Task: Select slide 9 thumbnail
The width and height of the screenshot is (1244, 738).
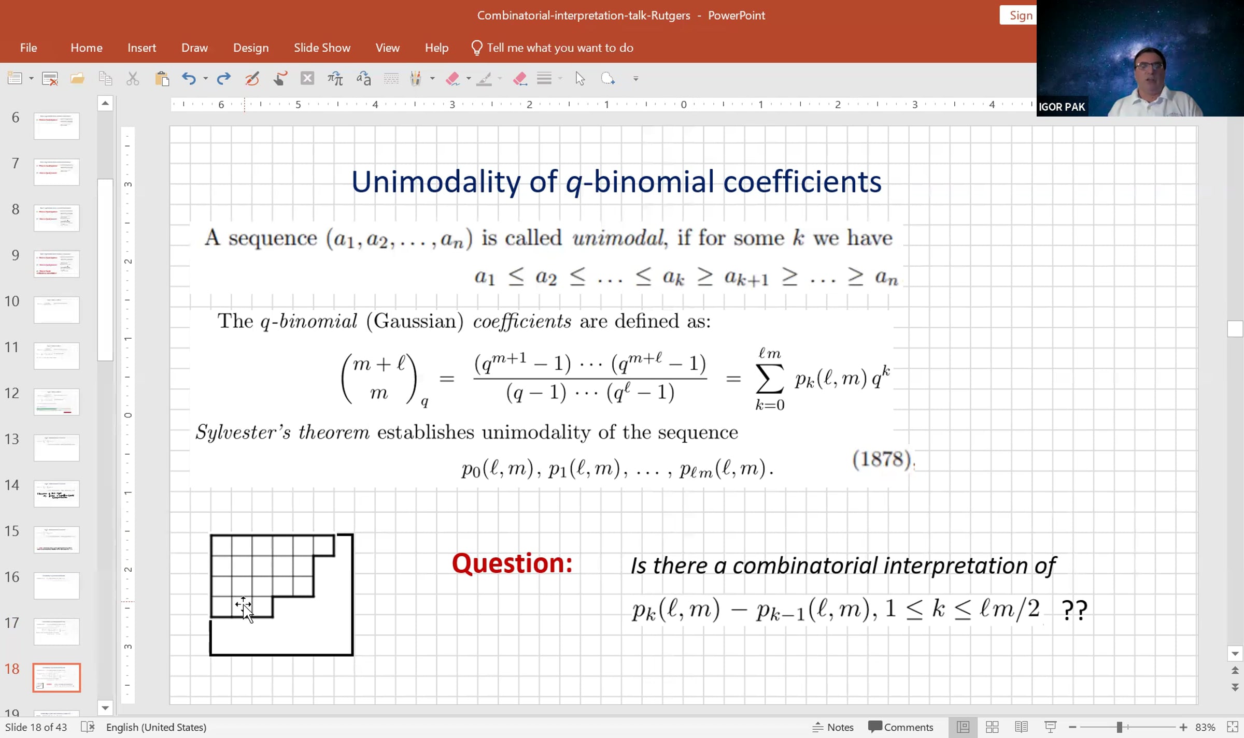Action: pos(56,264)
